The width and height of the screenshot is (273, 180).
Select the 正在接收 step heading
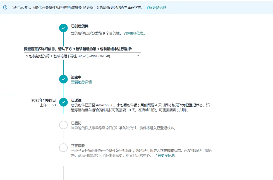(x=78, y=146)
